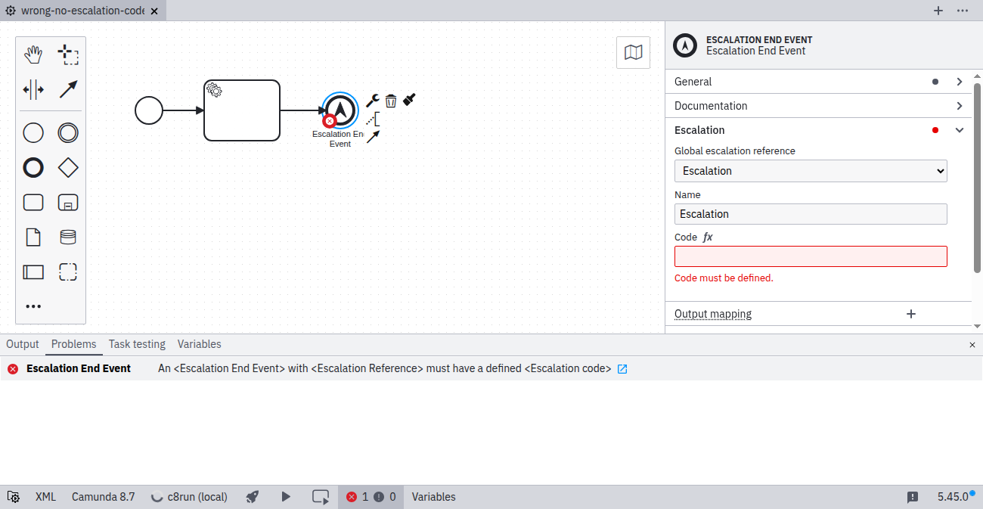Screen dimensions: 983x509
Task: Activate the hand tool in palette
Action: point(33,54)
